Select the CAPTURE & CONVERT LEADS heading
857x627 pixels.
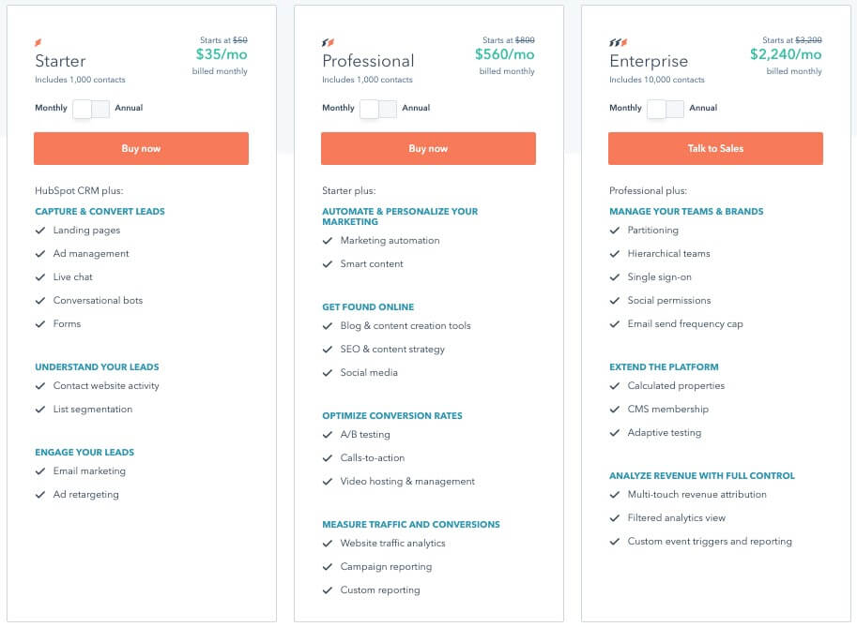100,211
